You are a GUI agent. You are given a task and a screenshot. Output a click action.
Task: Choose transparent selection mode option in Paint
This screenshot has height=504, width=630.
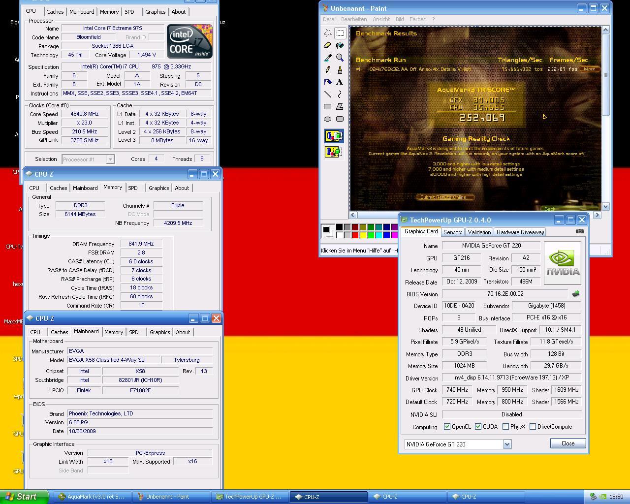pyautogui.click(x=334, y=151)
